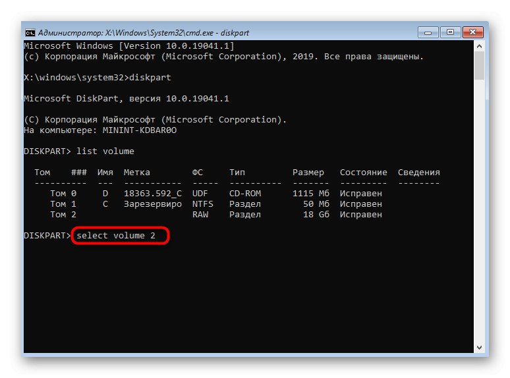The image size is (510, 378).
Task: Click the cmd.exe icon in title bar
Action: tap(30, 33)
